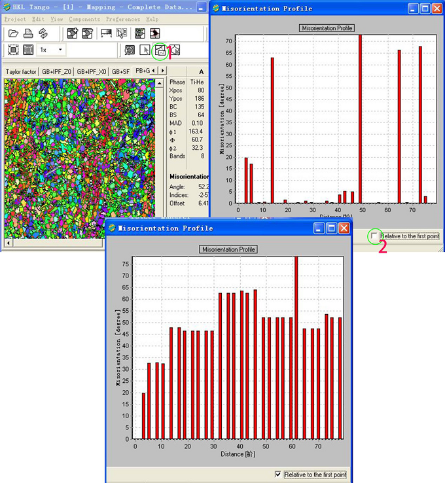Select the arrow pointer tool icon
Screen dimensions: 445x483
coord(145,50)
